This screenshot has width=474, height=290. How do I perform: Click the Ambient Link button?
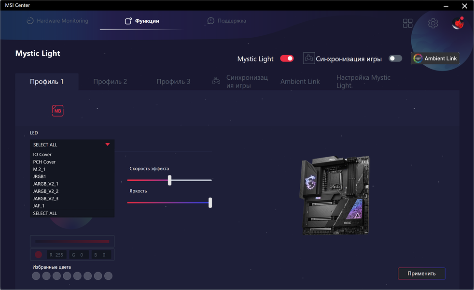(435, 58)
